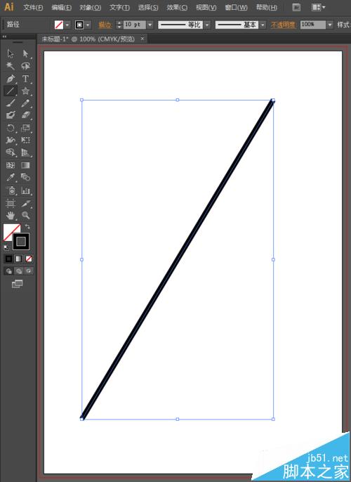
Task: Switch to solid Color mode button
Action: (8, 259)
